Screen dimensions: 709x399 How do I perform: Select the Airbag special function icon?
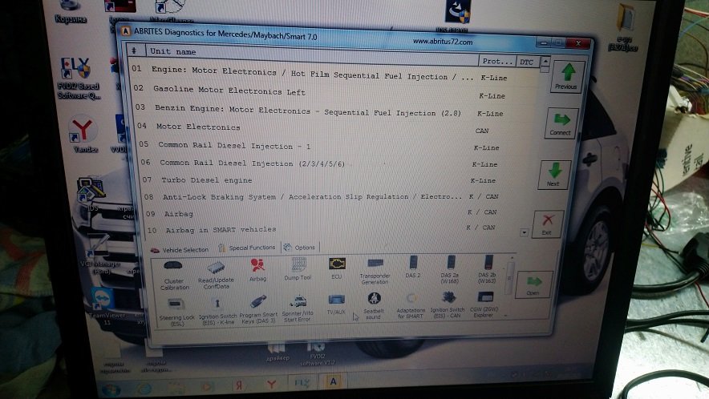click(257, 270)
